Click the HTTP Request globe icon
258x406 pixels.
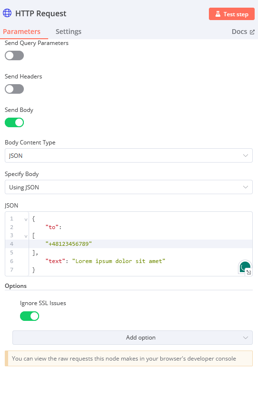[x=7, y=13]
